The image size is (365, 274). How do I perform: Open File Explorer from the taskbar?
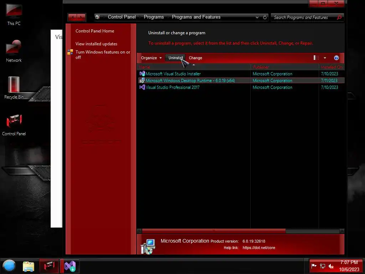click(29, 266)
